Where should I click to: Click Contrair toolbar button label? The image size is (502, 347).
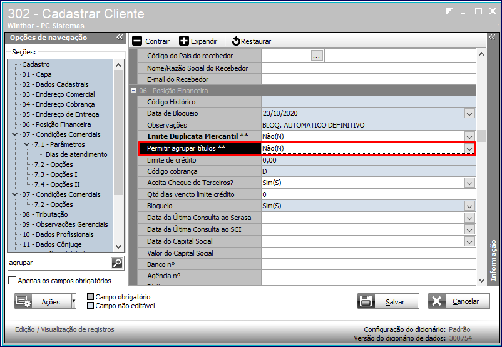pyautogui.click(x=158, y=41)
